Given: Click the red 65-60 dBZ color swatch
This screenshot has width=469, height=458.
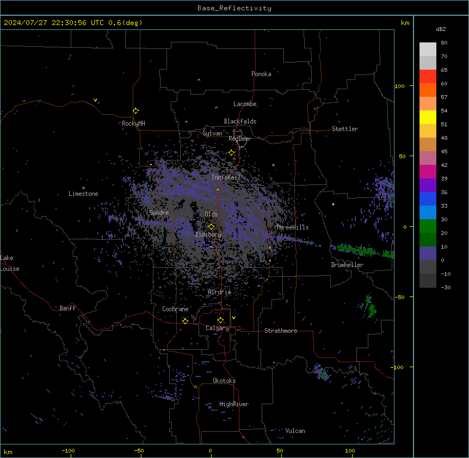Looking at the screenshot, I should (428, 76).
